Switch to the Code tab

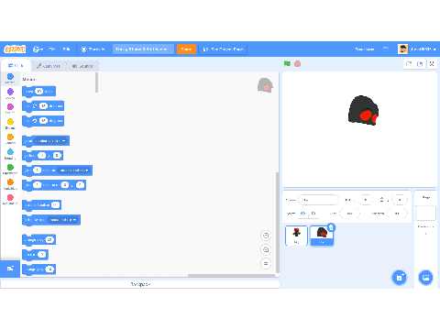(x=16, y=65)
